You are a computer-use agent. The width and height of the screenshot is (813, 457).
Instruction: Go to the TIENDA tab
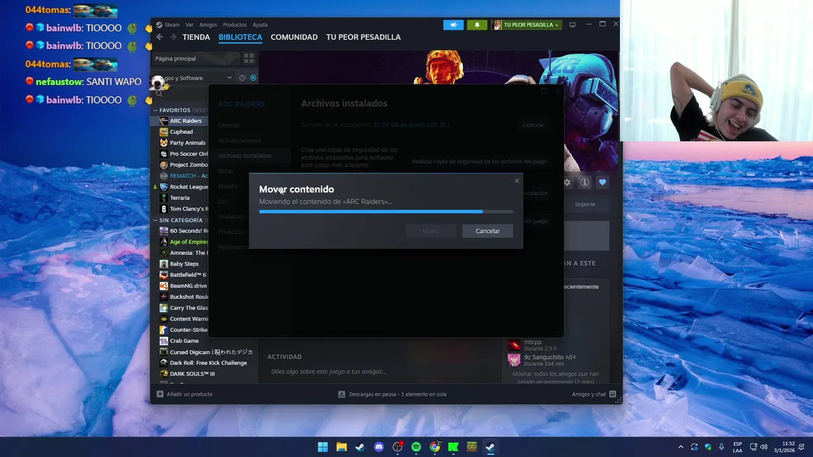pos(196,37)
